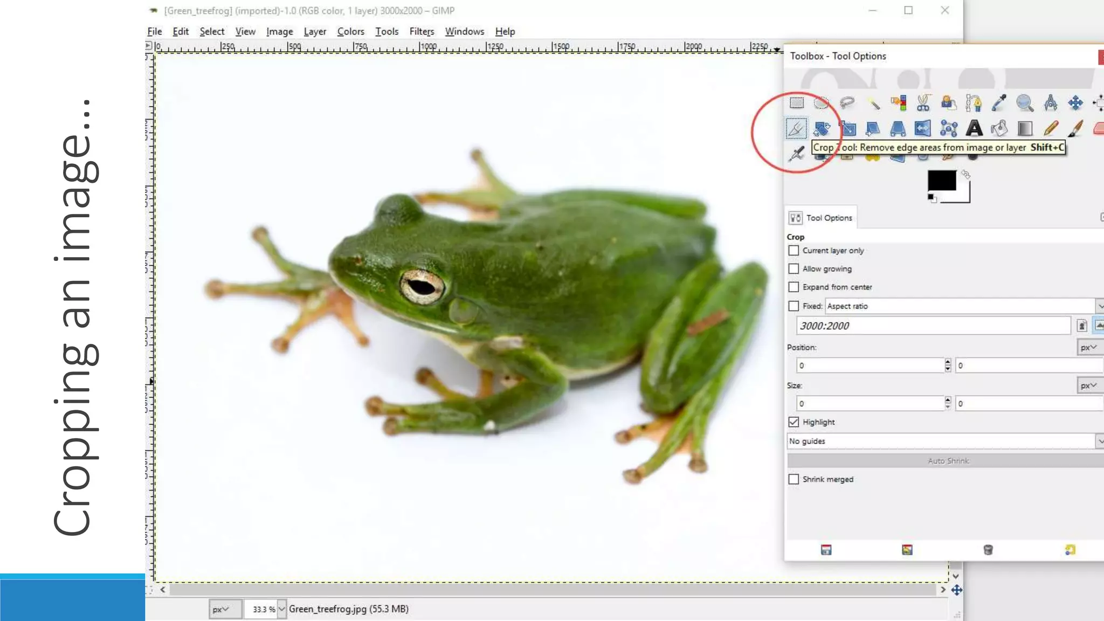
Task: Activate the Scissors Select tool
Action: click(x=923, y=102)
